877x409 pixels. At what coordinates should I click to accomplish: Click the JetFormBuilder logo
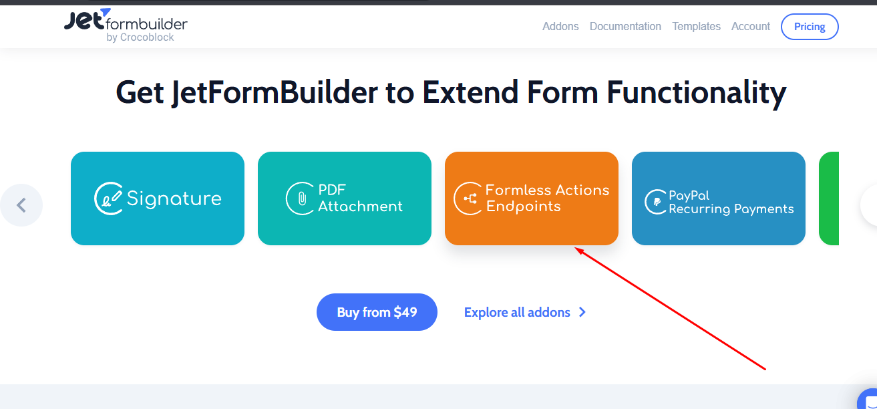(x=126, y=25)
